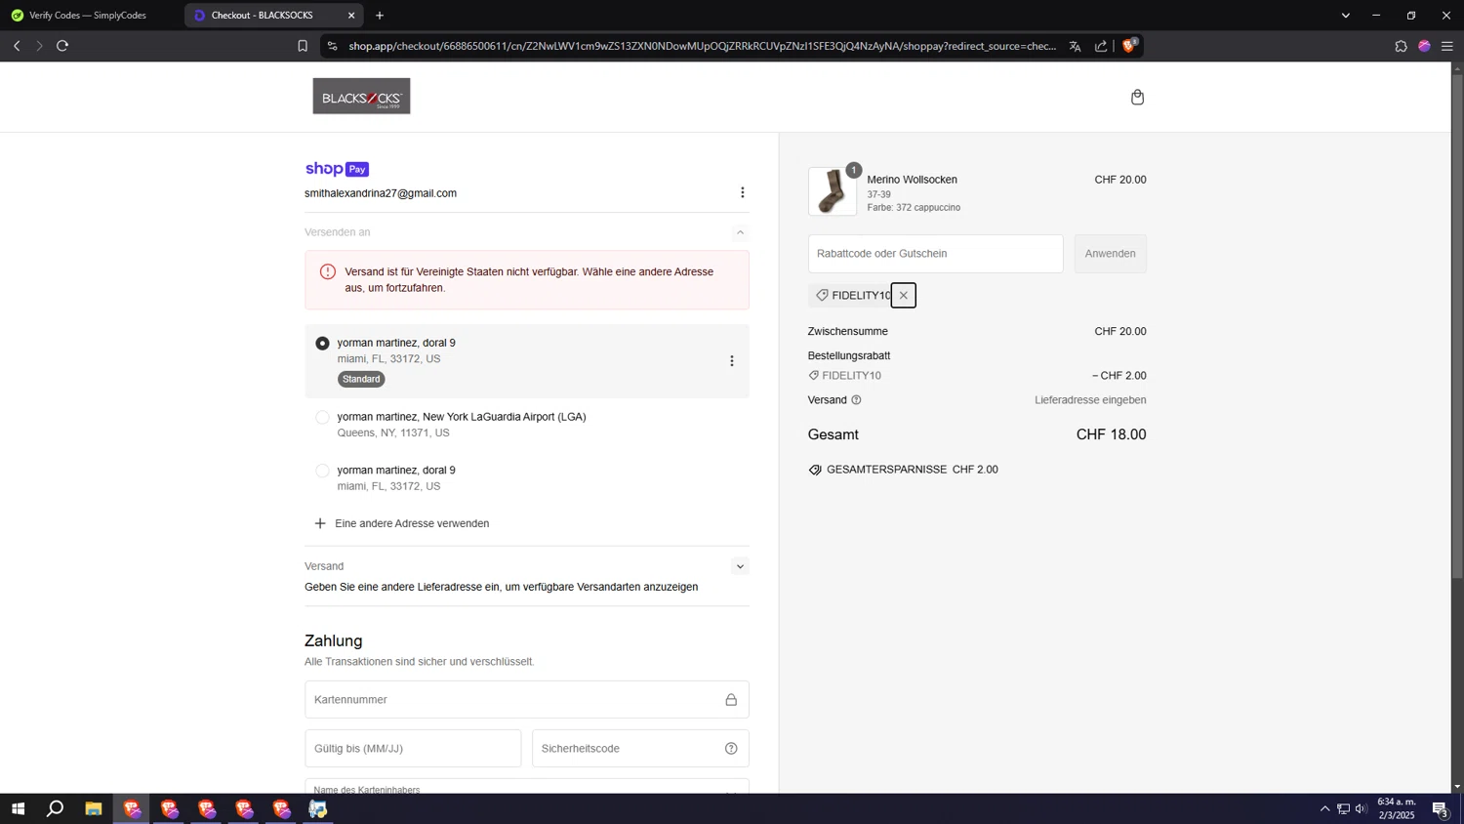The height and width of the screenshot is (824, 1464).
Task: Click the BLACKSOCKS store logo
Action: tap(361, 96)
